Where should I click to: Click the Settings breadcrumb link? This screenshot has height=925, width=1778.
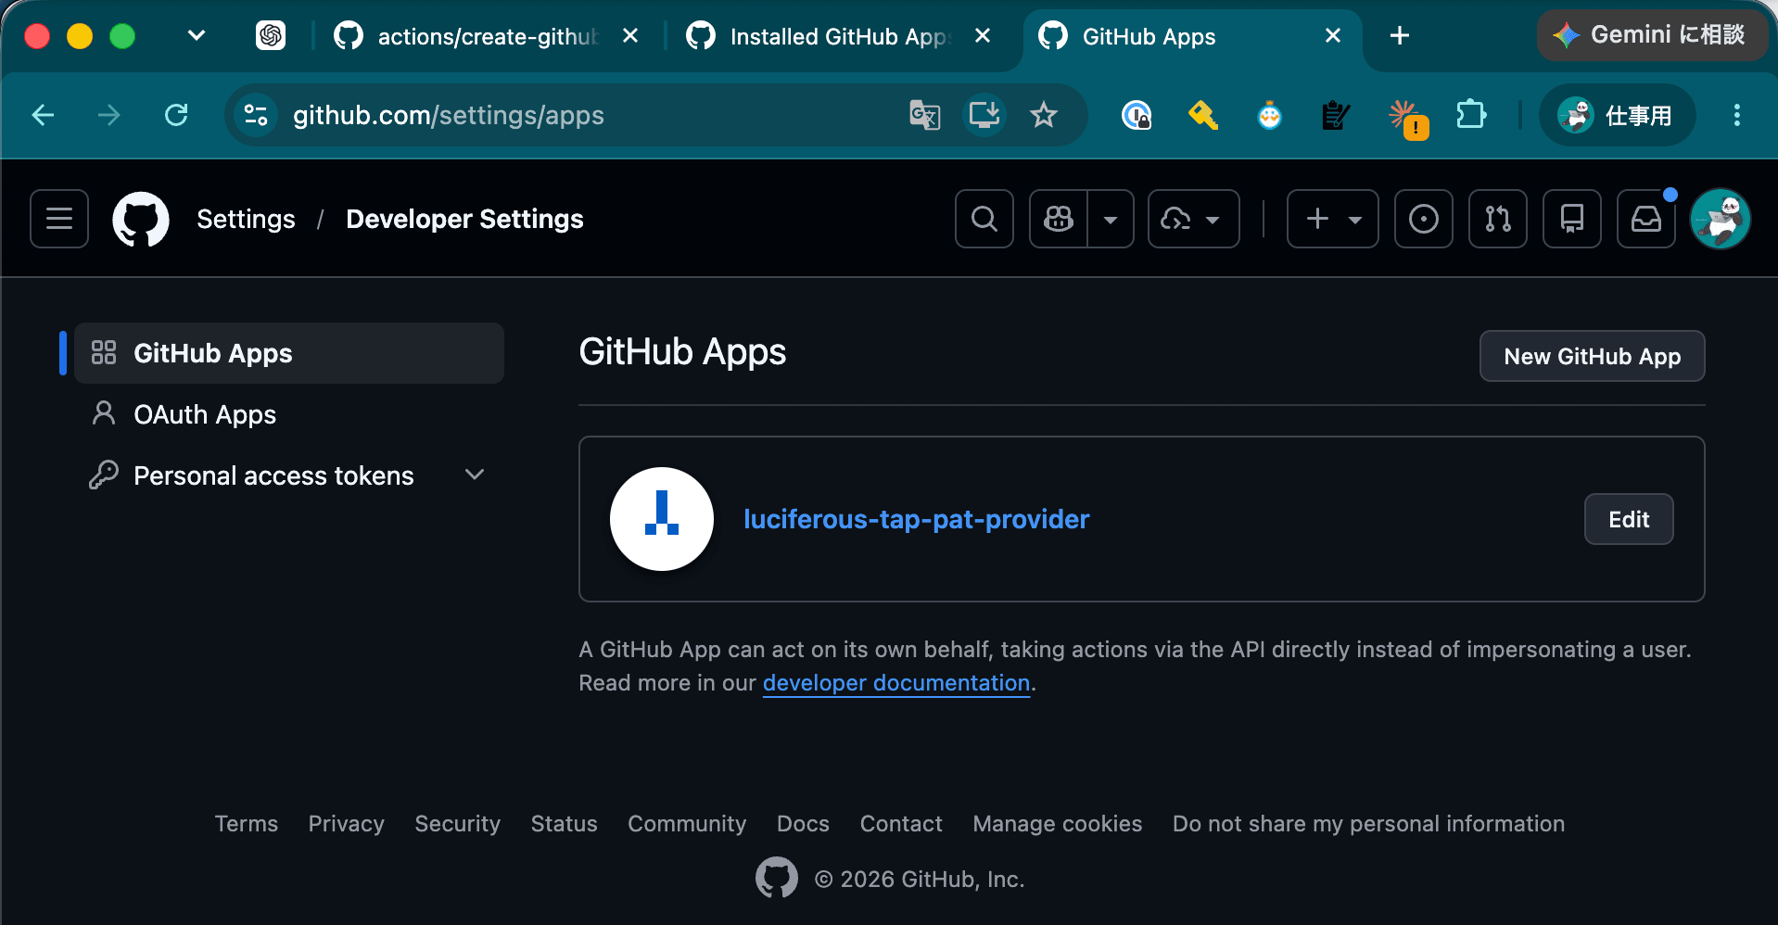point(246,219)
